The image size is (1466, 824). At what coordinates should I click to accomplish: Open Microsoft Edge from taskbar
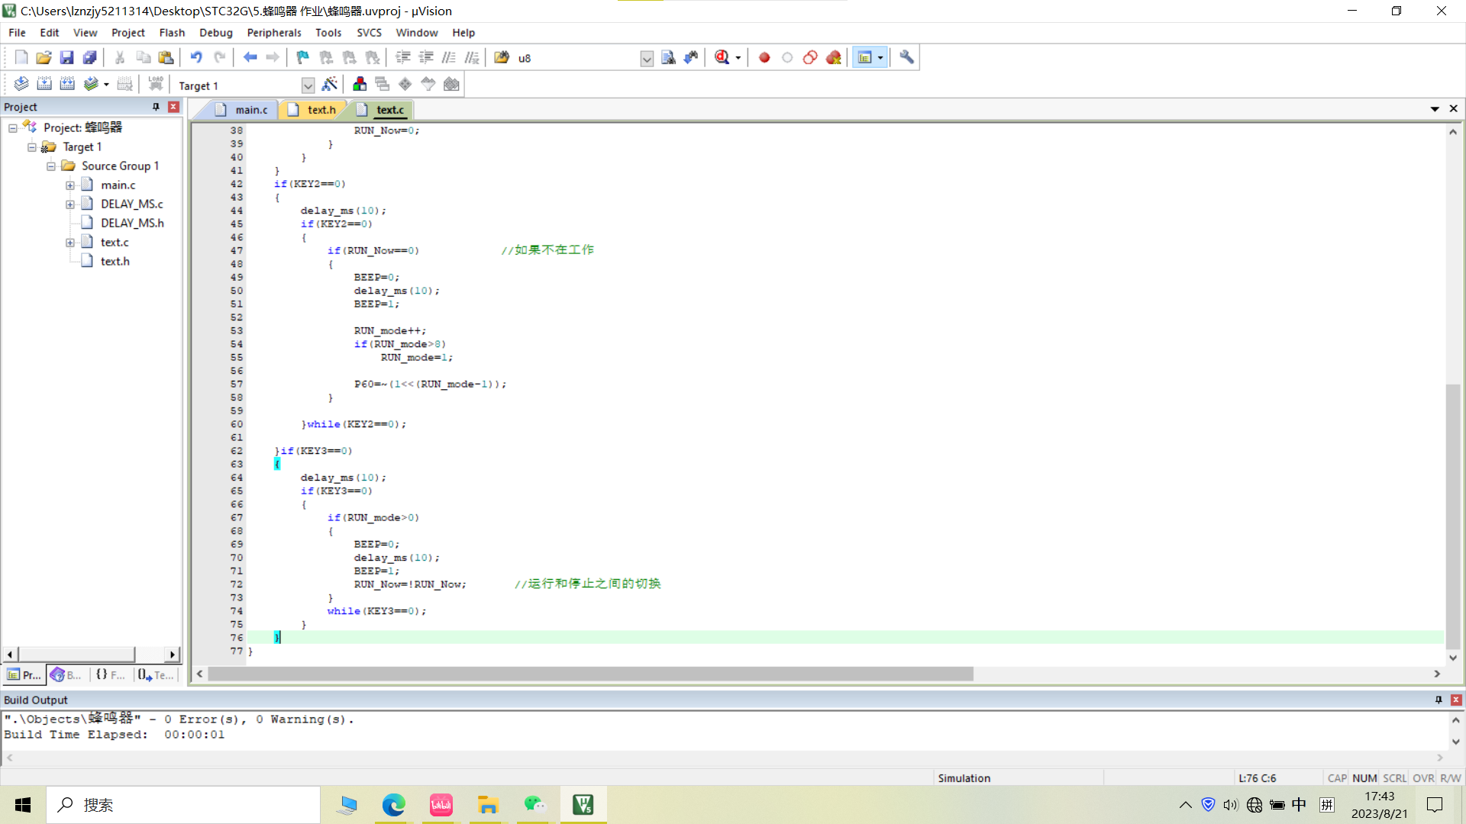[x=394, y=805]
